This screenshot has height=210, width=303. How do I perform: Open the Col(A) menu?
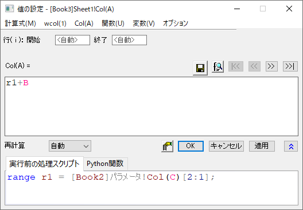point(84,23)
